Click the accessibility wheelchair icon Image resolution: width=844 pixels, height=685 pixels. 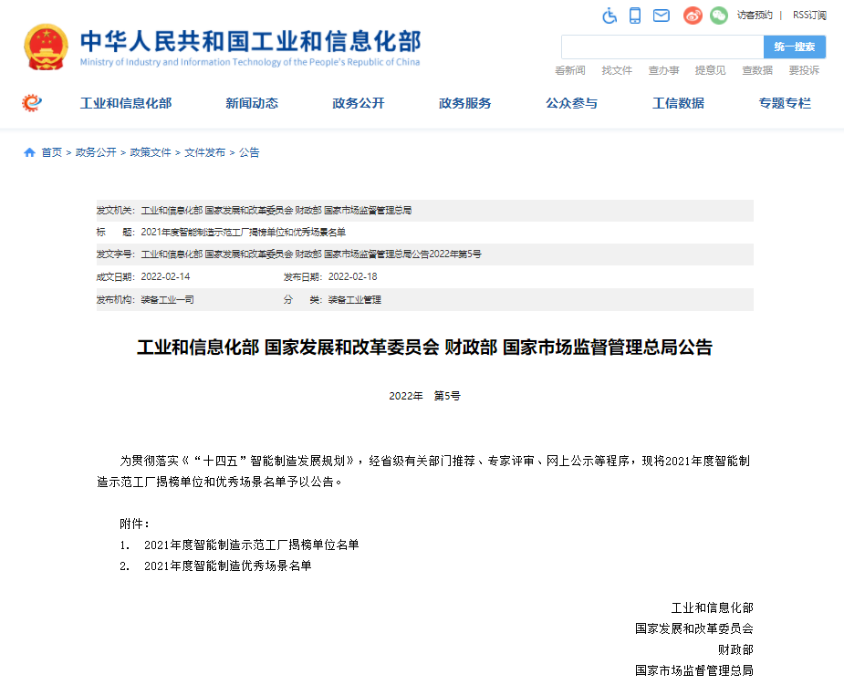pyautogui.click(x=610, y=16)
